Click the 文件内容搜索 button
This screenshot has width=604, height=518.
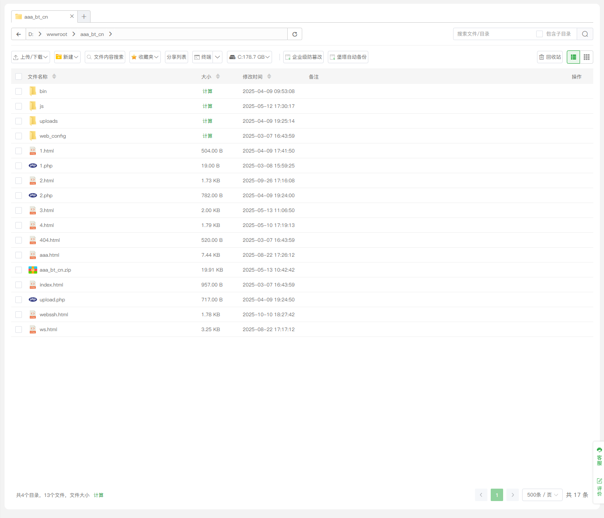pyautogui.click(x=105, y=57)
